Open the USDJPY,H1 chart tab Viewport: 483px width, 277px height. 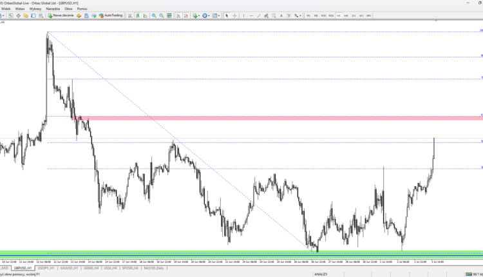pos(46,268)
